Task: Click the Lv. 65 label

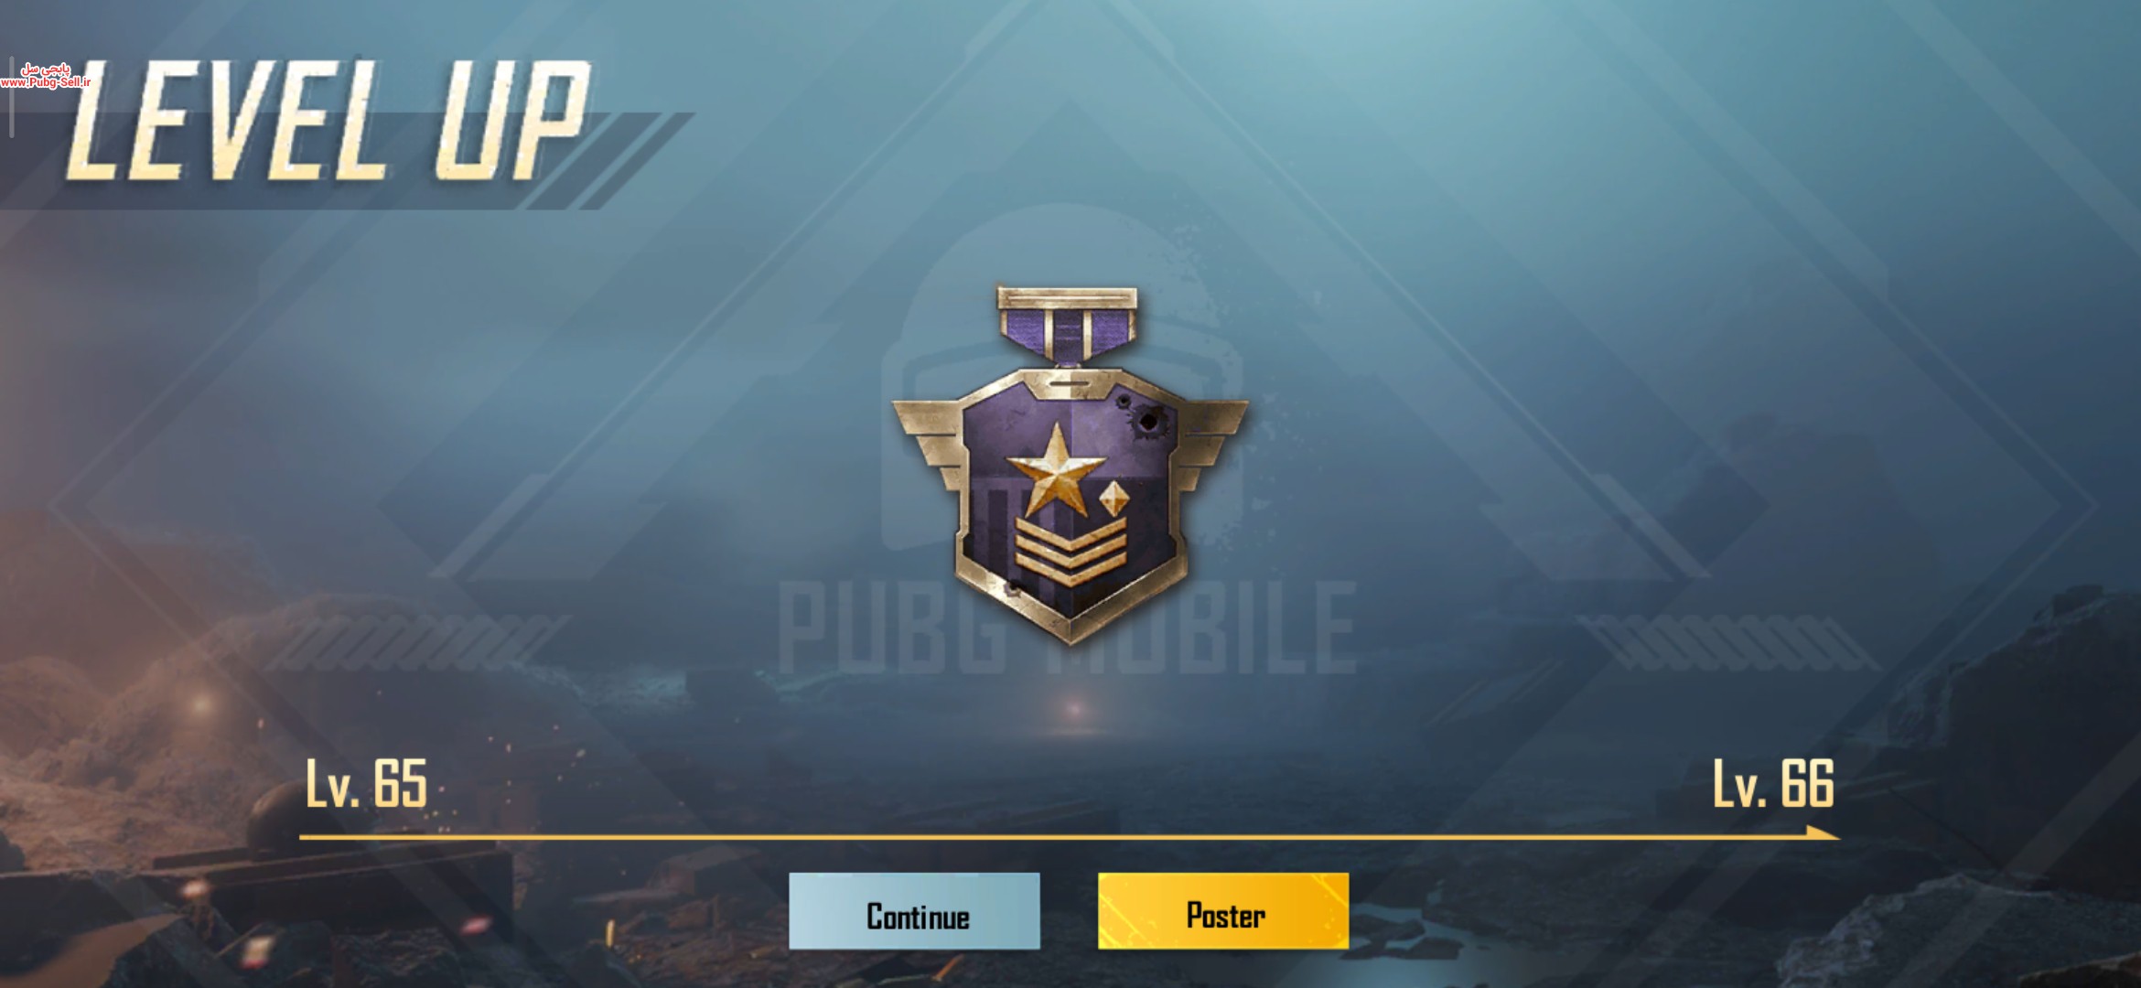Action: click(x=366, y=784)
